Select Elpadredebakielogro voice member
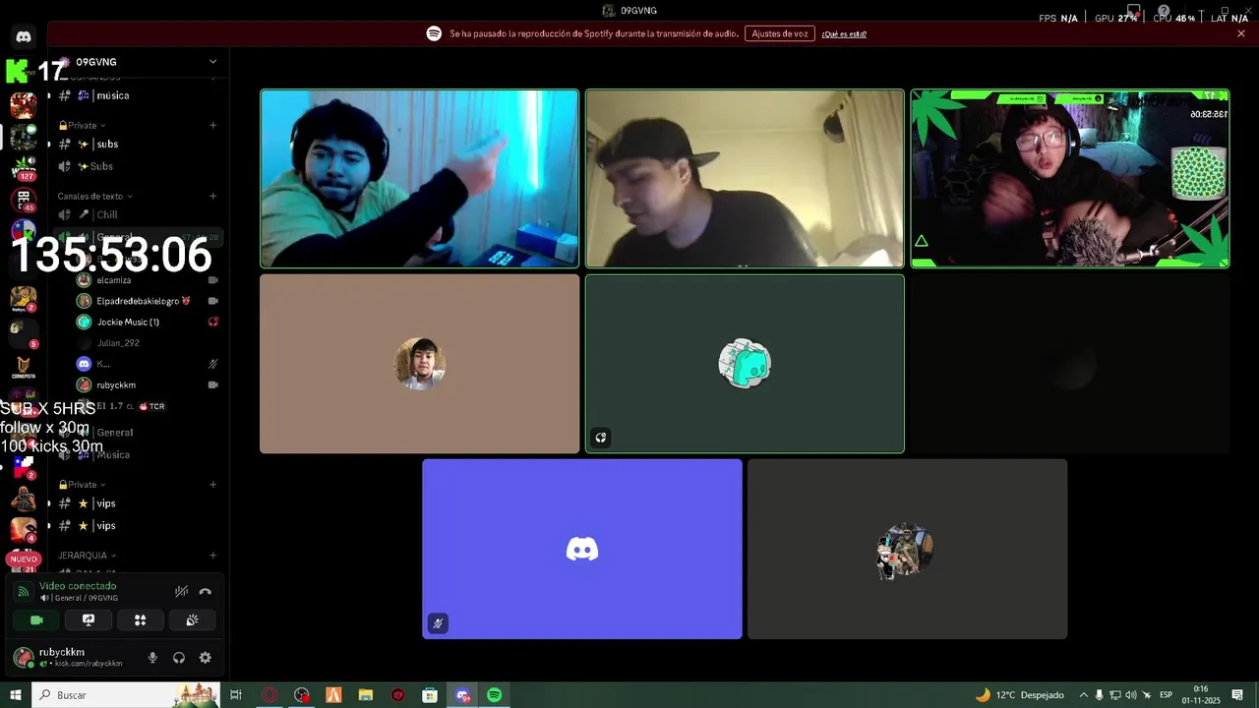The image size is (1259, 708). tap(148, 301)
